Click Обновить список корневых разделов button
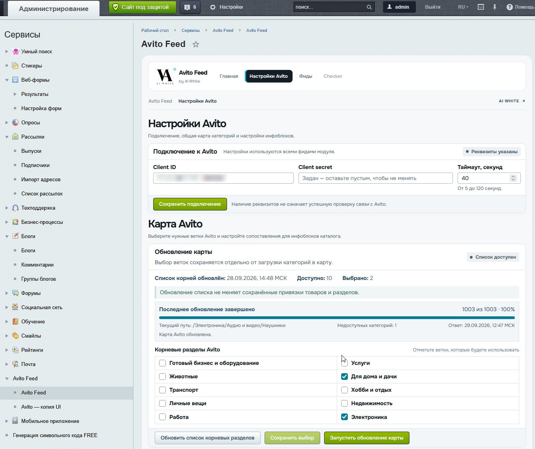Viewport: 535px width, 449px height. 208,438
